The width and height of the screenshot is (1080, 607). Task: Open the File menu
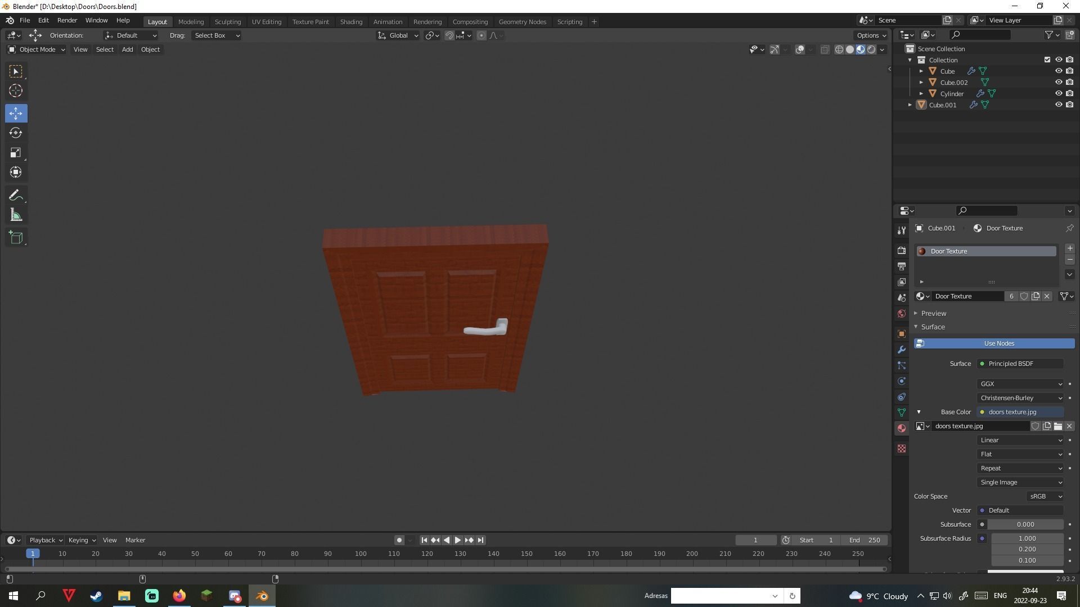tap(25, 20)
